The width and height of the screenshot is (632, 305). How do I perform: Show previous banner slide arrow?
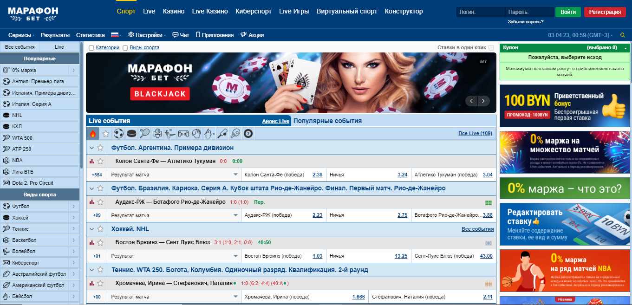point(472,101)
